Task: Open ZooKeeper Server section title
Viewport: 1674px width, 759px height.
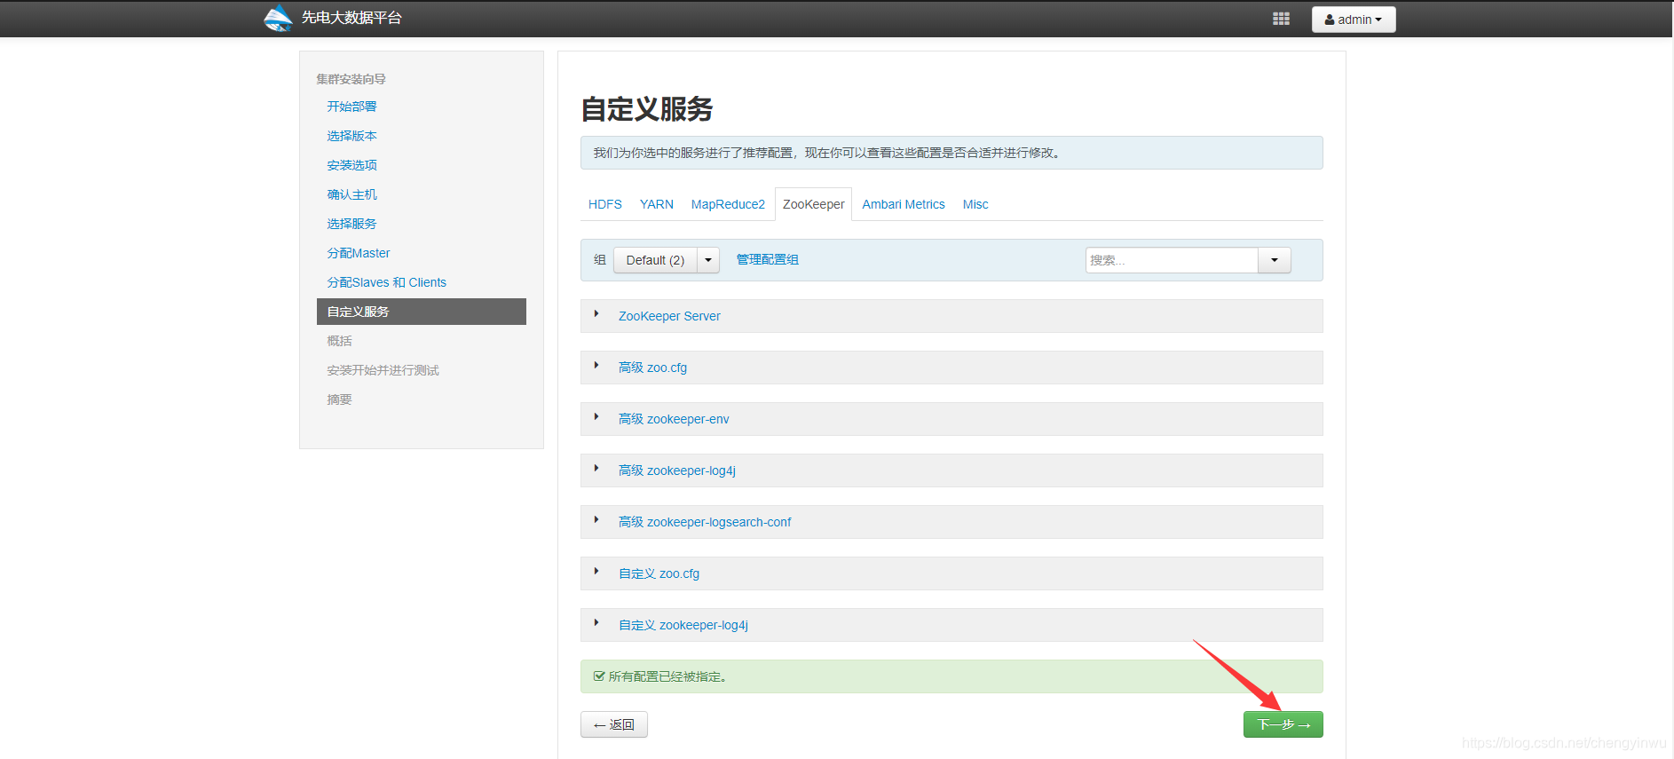Action: coord(669,316)
